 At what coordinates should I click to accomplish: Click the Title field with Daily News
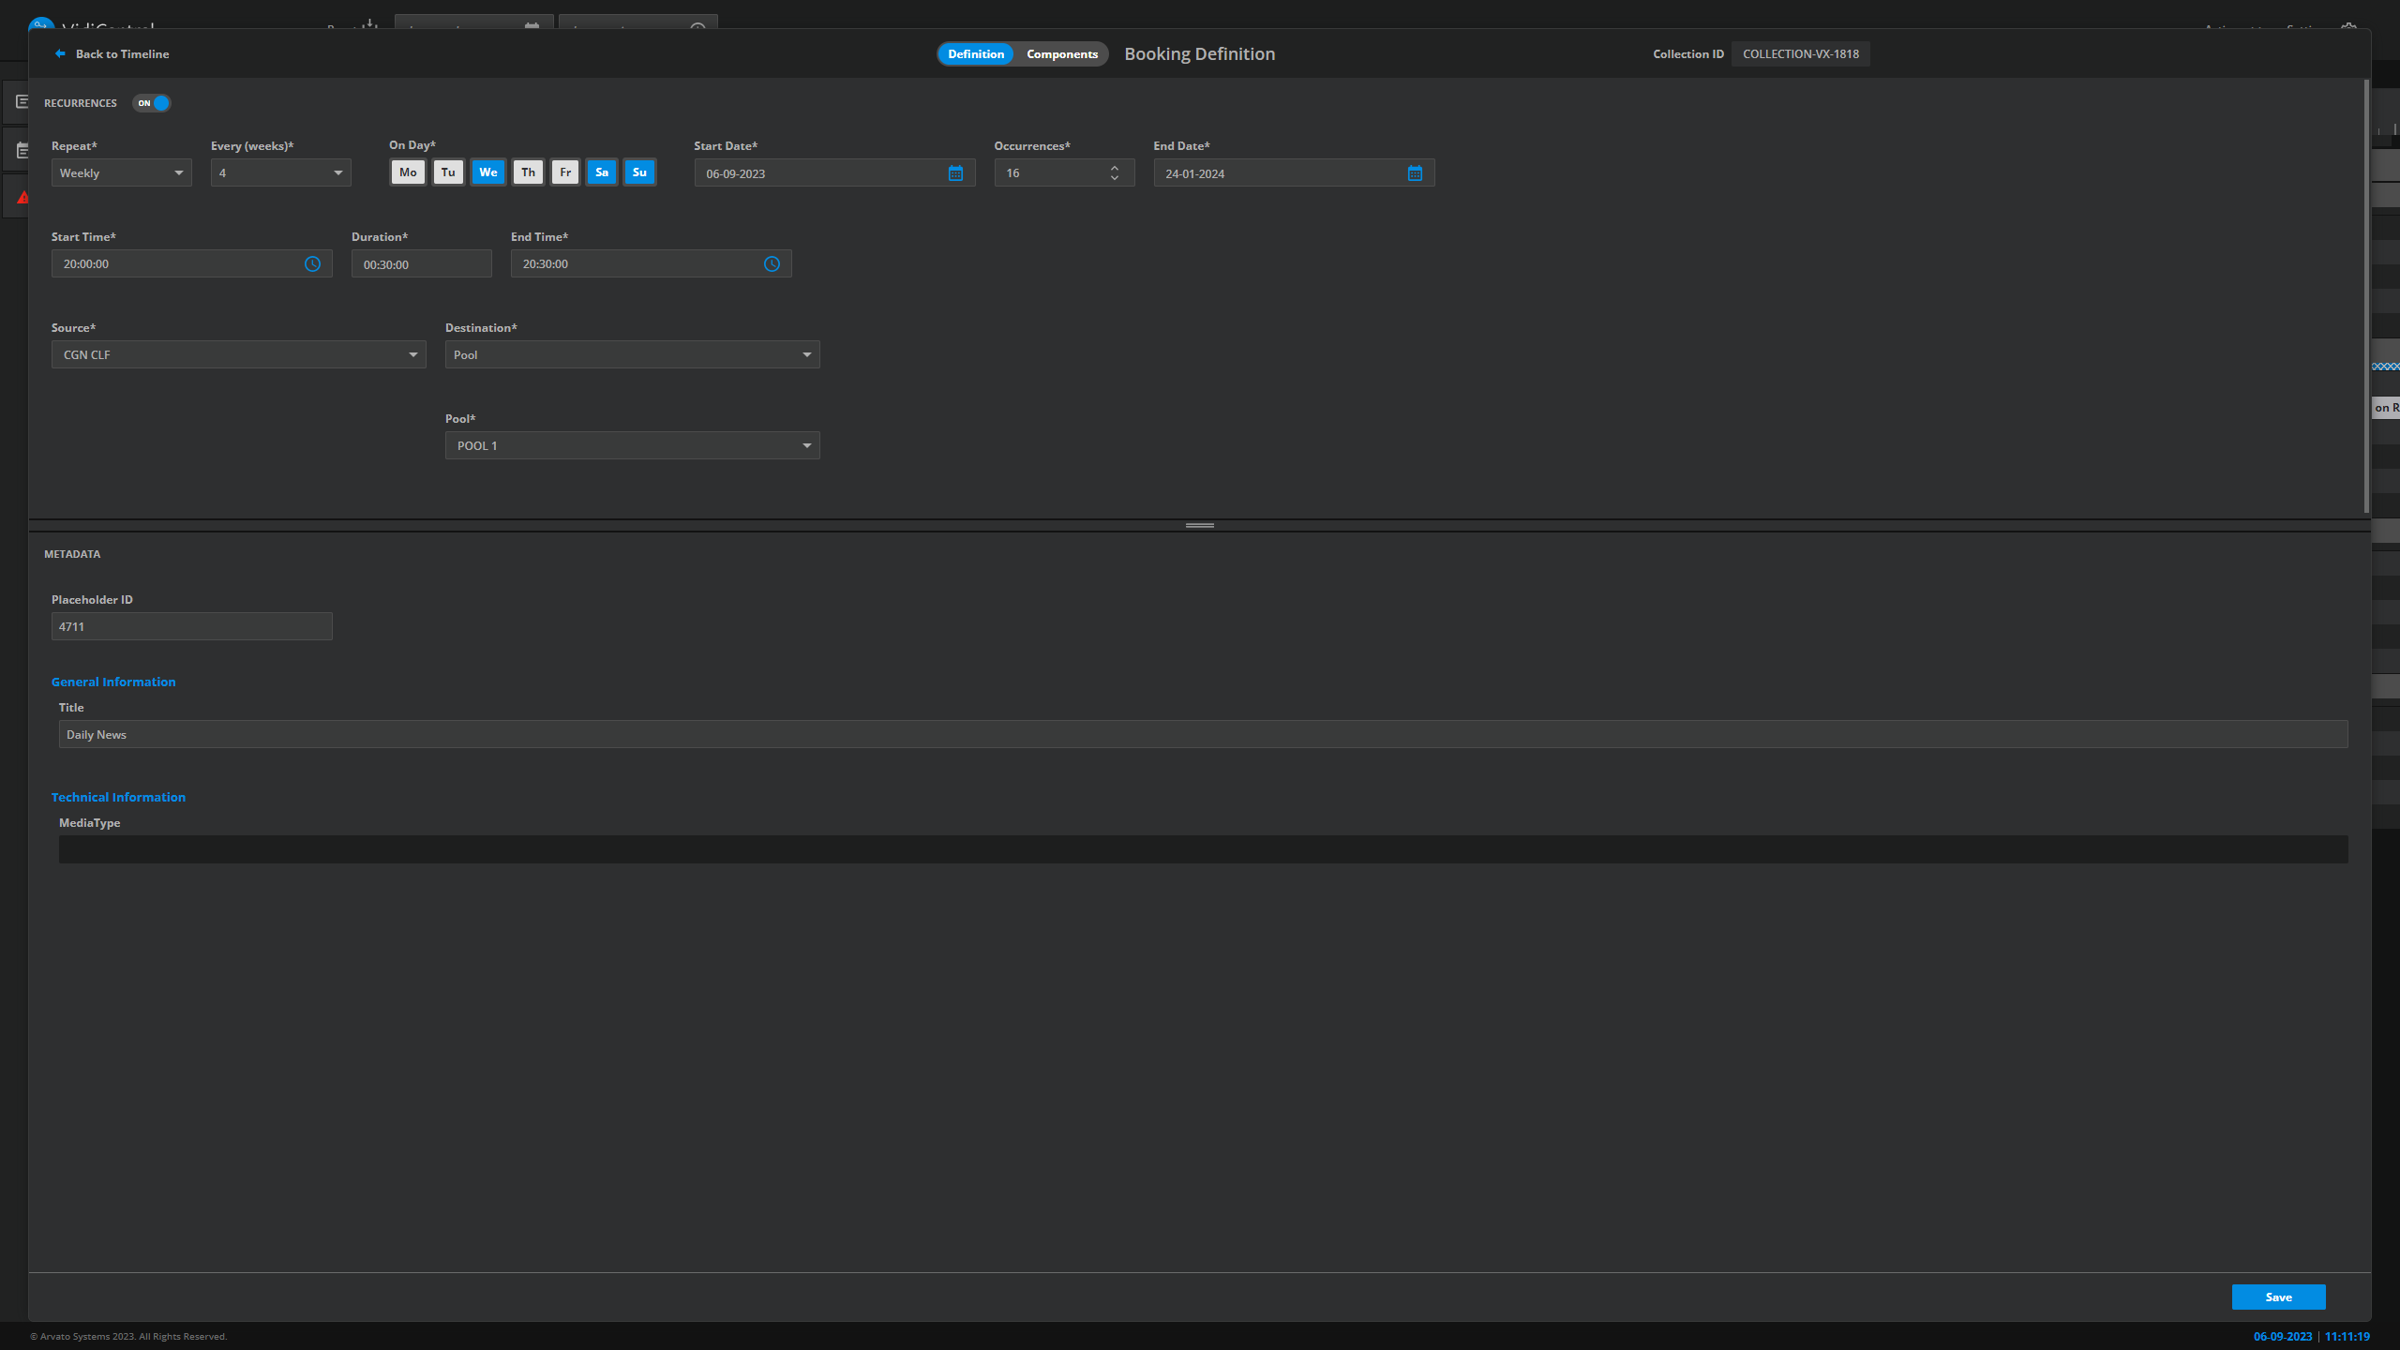tap(1204, 734)
